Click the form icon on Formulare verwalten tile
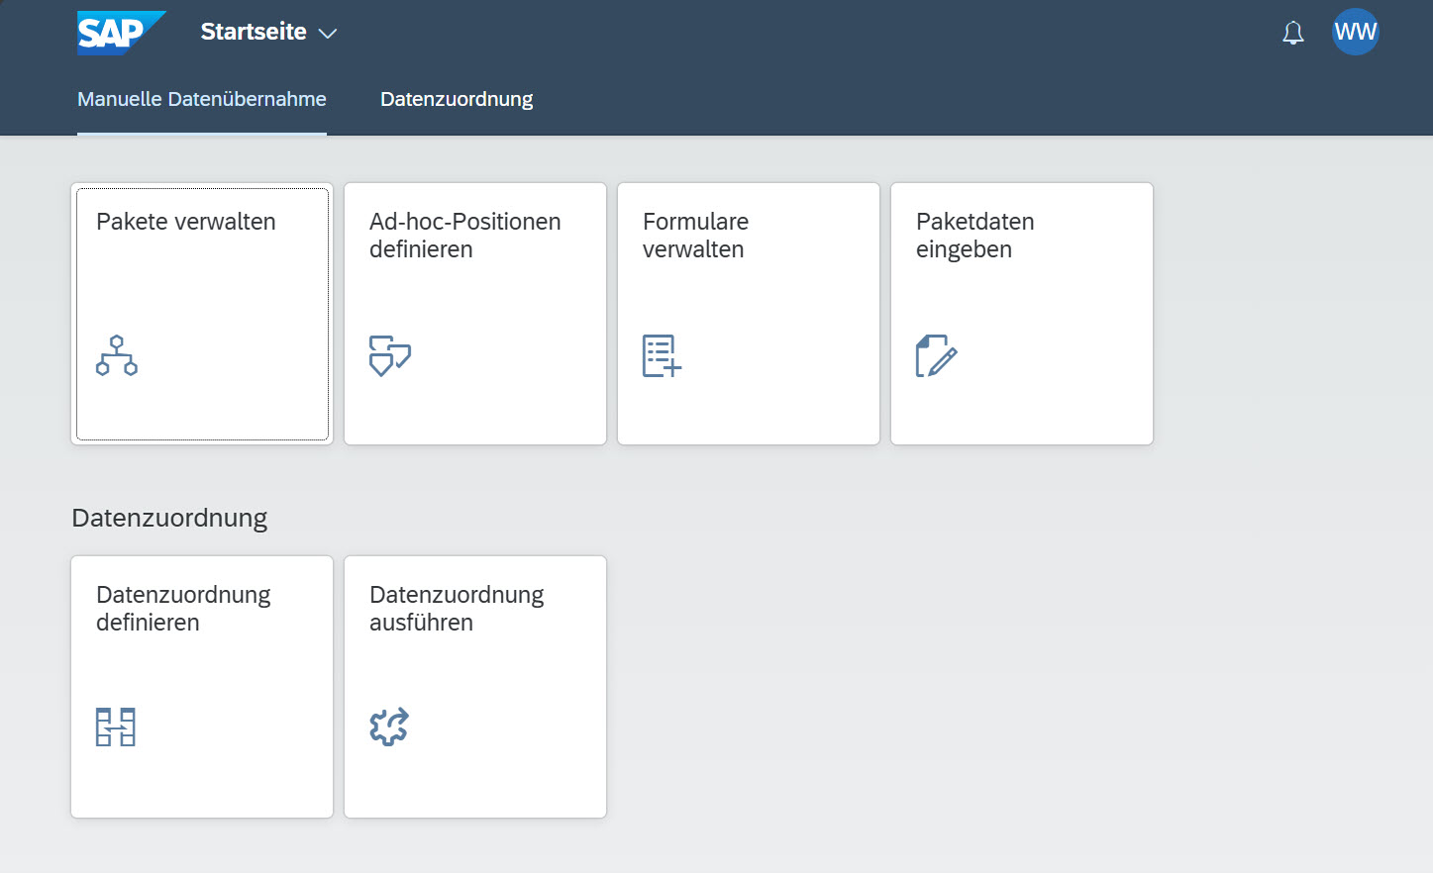The image size is (1433, 873). coord(662,357)
